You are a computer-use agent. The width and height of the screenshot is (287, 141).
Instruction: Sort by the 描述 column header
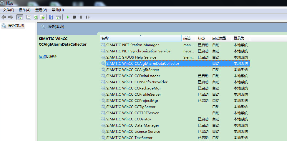(x=189, y=38)
